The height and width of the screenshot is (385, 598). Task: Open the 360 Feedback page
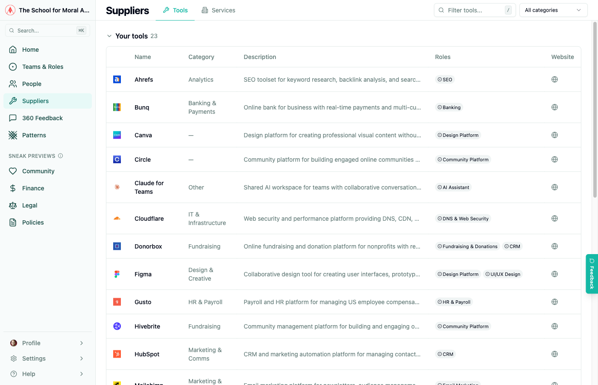point(47,118)
